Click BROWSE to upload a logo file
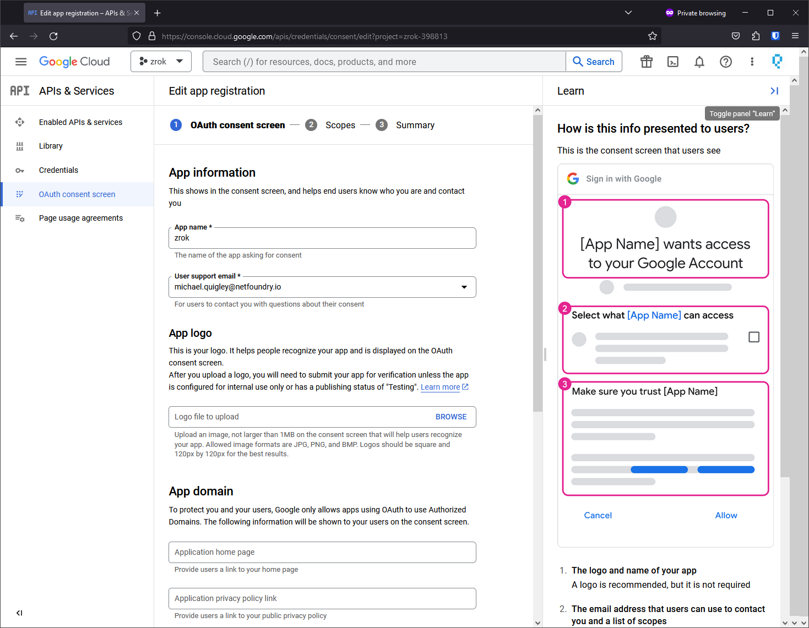The width and height of the screenshot is (809, 628). pyautogui.click(x=450, y=417)
